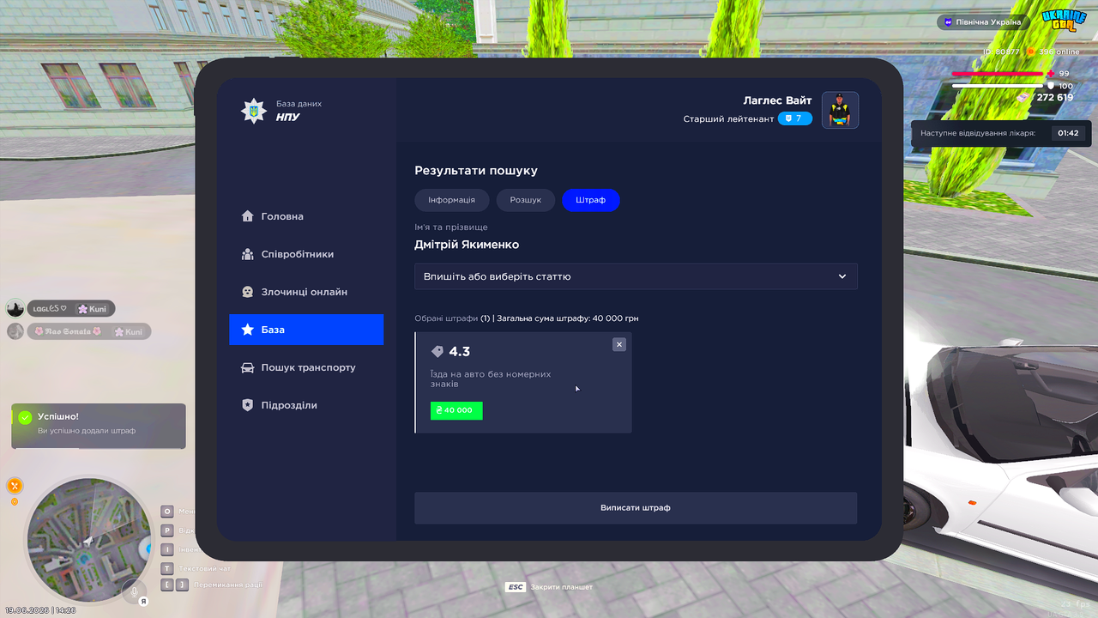Click the heading Результати пошуку
The height and width of the screenshot is (618, 1098).
click(x=476, y=171)
